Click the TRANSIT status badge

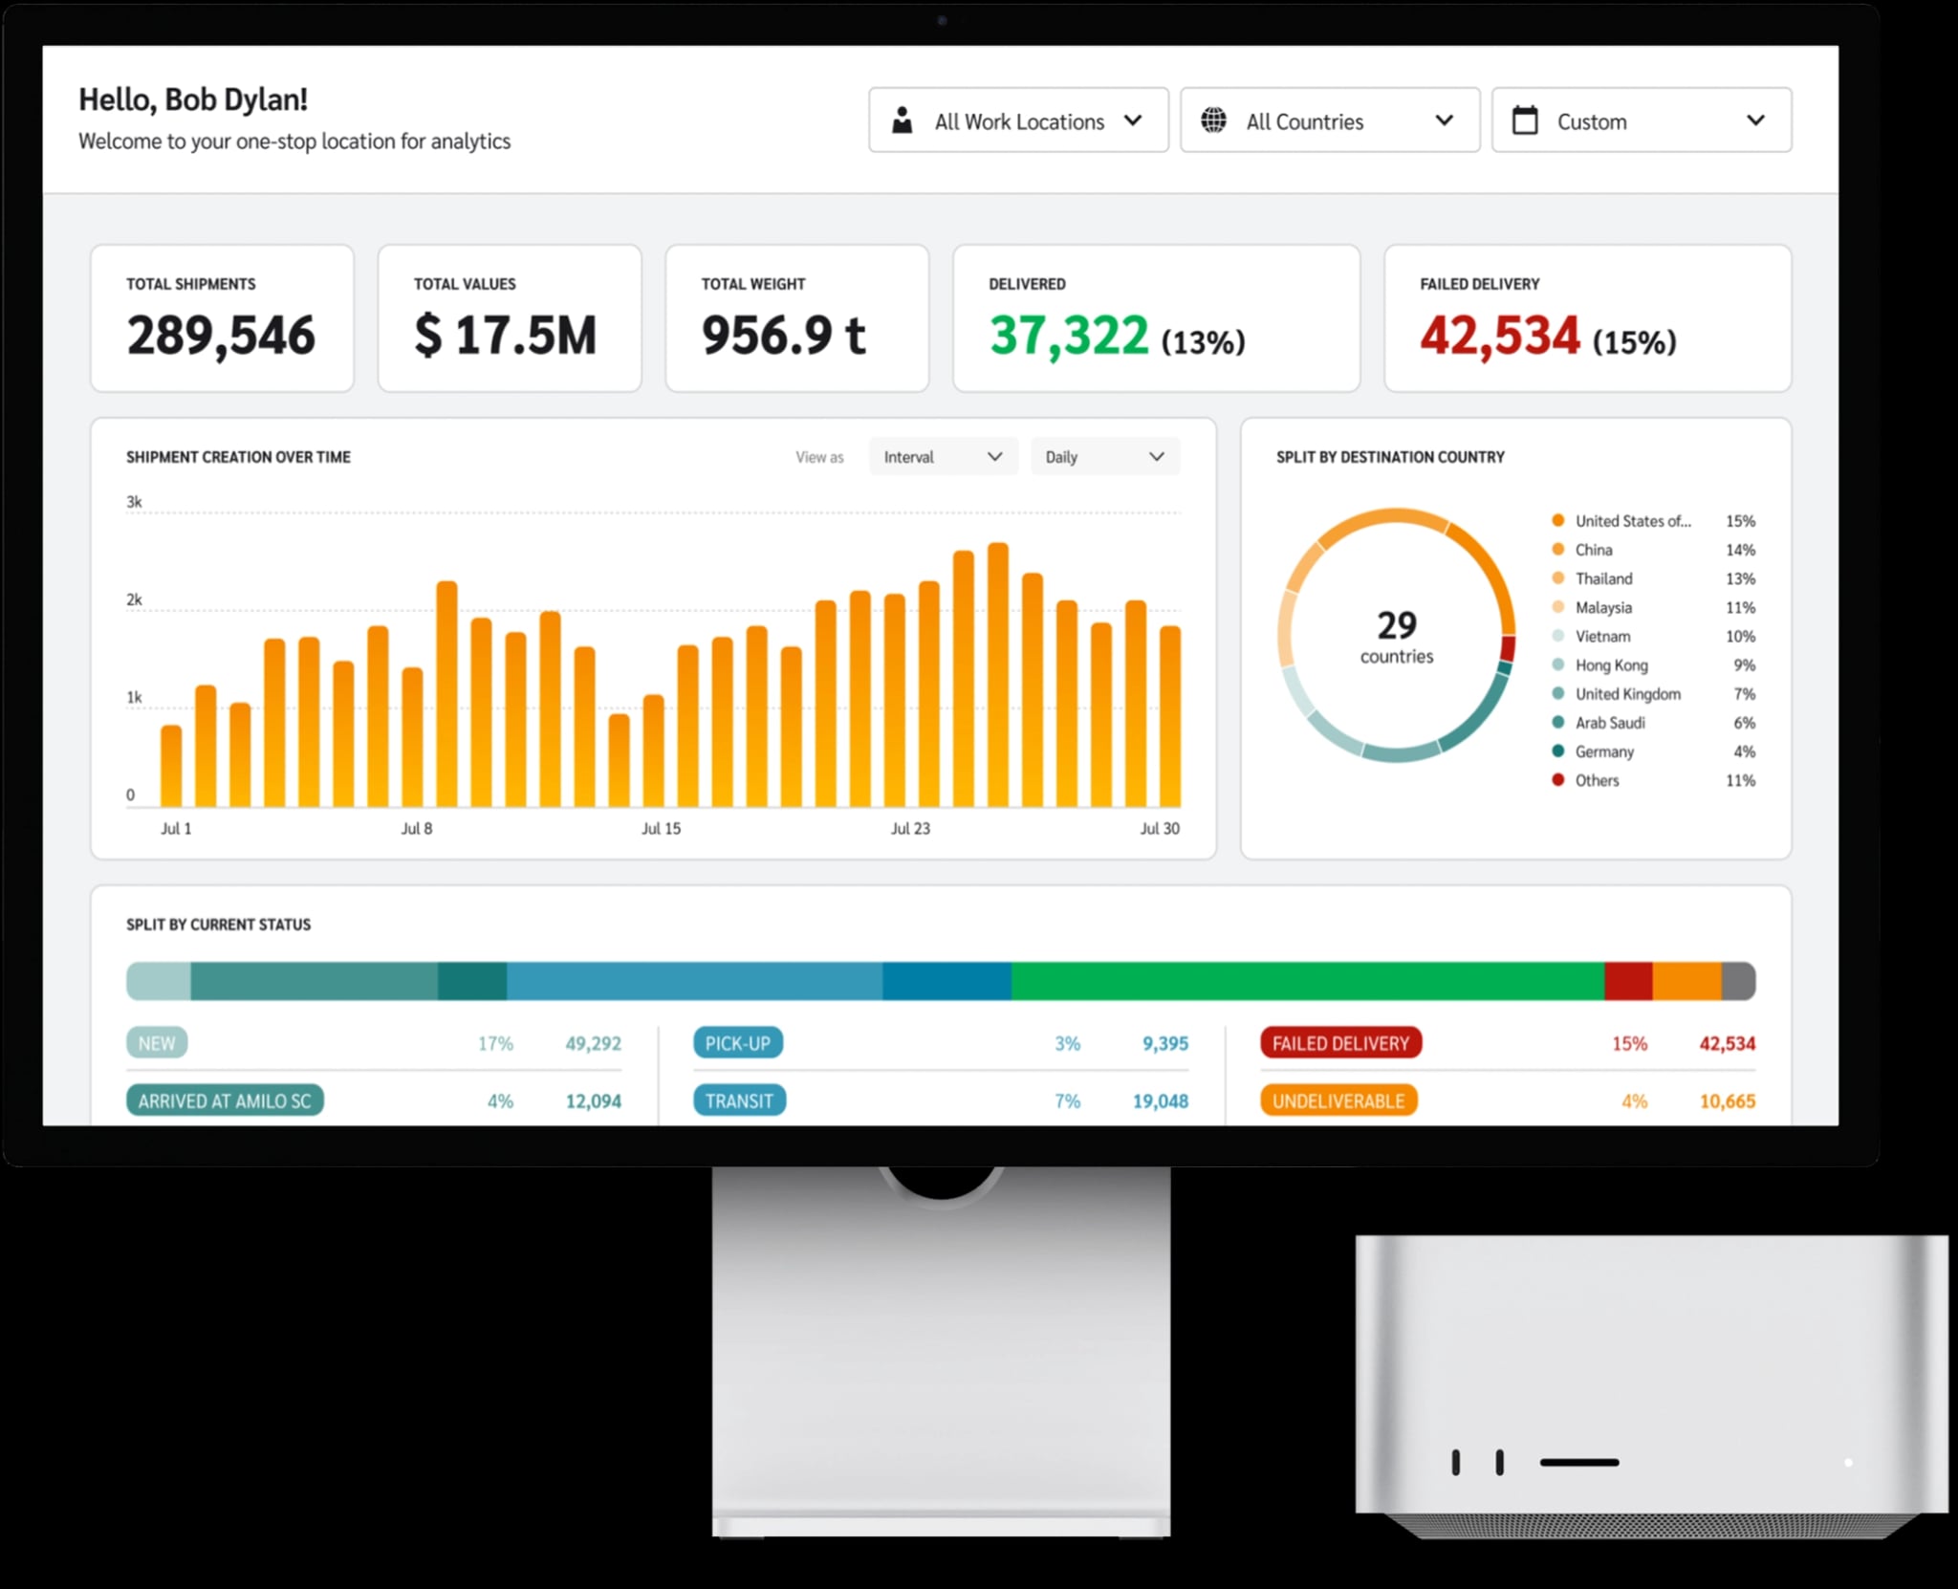[x=739, y=1100]
